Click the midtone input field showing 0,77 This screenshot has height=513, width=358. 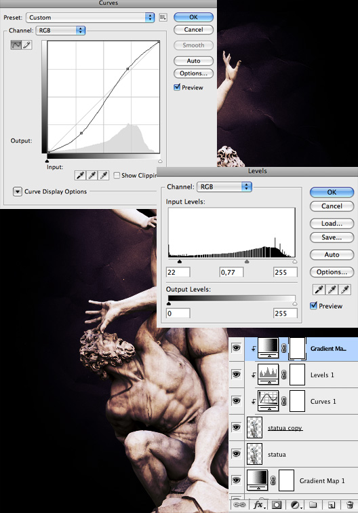[231, 272]
